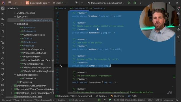Click the quick-fix hammer icon on line 44

61,66
